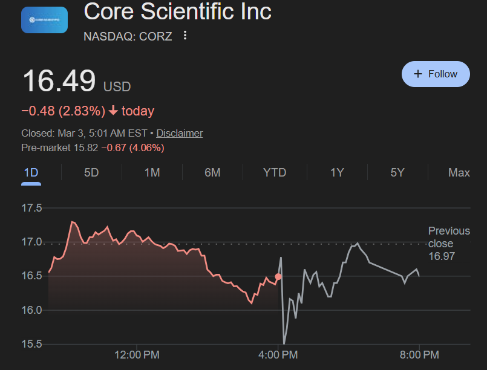487x370 pixels.
Task: Click the red dot marker on the chart
Action: (x=278, y=276)
